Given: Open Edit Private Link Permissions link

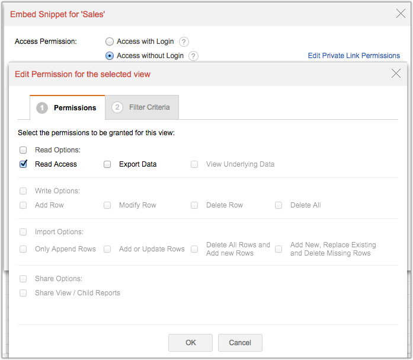Looking at the screenshot, I should (354, 56).
